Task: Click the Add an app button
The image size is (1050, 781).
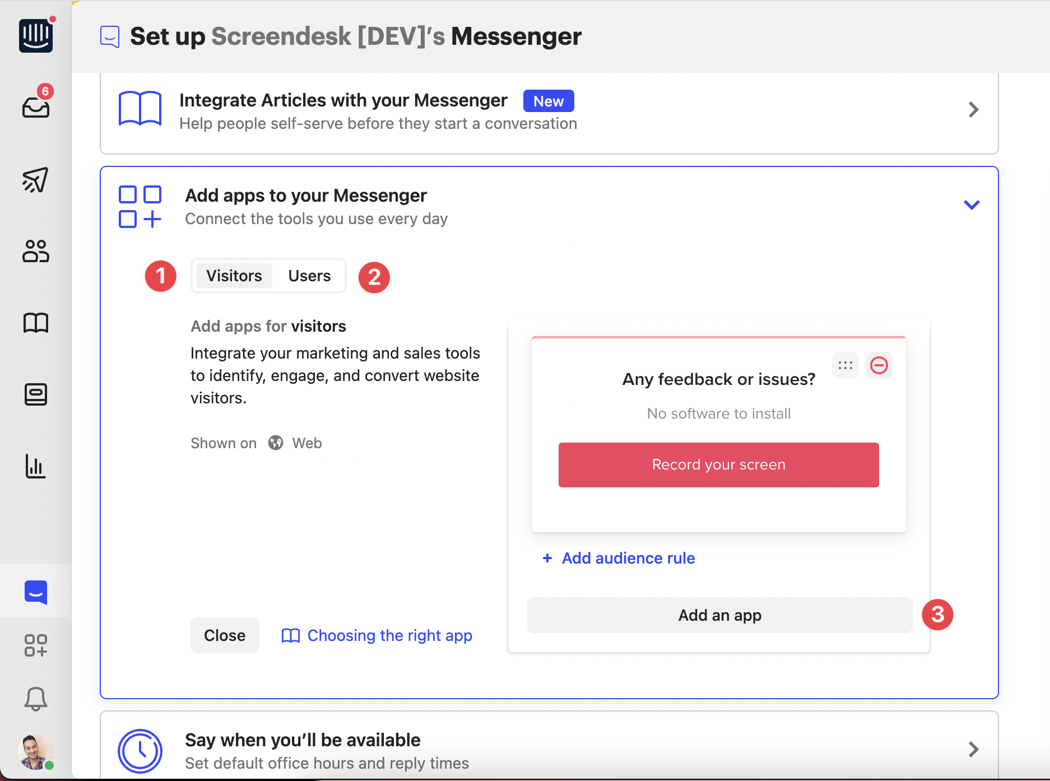Action: tap(719, 615)
